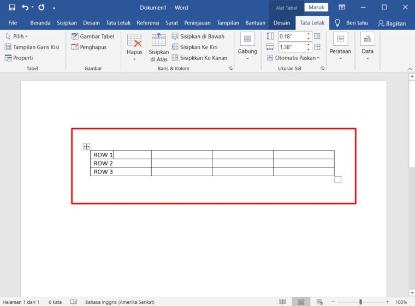Toggle Tampilan Garis Kisi gridlines
The image size is (415, 306).
pos(32,47)
